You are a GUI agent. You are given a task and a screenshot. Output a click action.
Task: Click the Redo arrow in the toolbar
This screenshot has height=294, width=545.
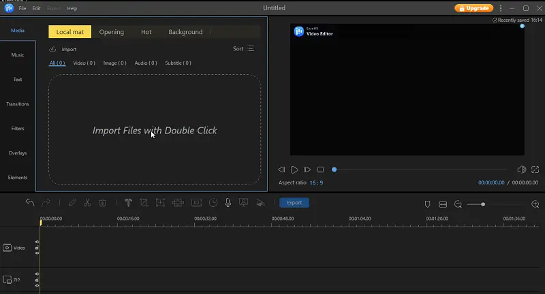(x=46, y=202)
